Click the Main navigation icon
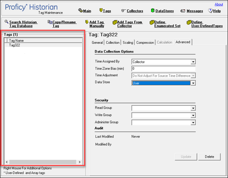 (x=80, y=10)
